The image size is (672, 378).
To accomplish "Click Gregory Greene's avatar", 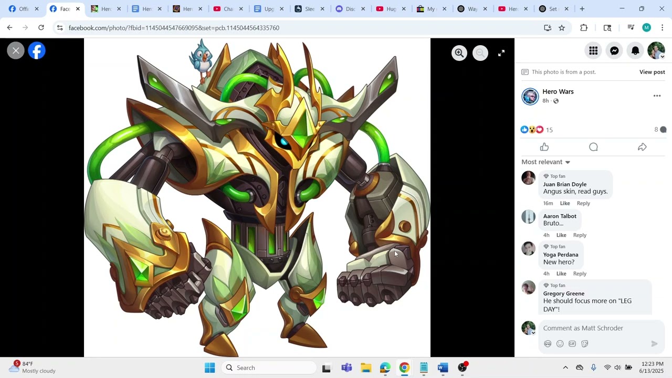I will pyautogui.click(x=529, y=287).
